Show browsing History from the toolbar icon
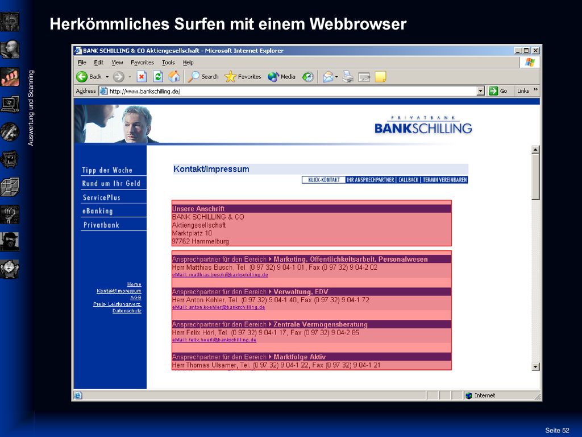Screen dimensions: 582x437 pyautogui.click(x=307, y=77)
